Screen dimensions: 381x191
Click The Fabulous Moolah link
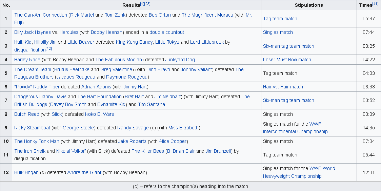(119, 60)
